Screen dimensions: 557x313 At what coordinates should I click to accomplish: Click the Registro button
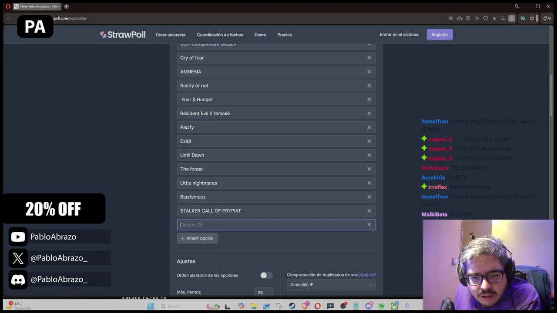(x=440, y=35)
